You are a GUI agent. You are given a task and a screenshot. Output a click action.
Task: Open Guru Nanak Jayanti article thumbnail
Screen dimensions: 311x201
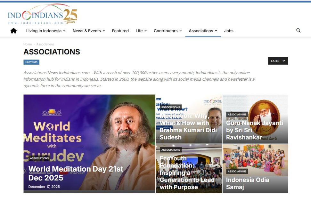[x=255, y=119]
